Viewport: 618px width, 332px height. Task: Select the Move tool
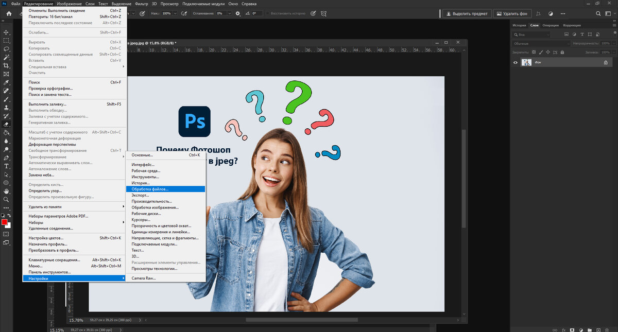(7, 32)
